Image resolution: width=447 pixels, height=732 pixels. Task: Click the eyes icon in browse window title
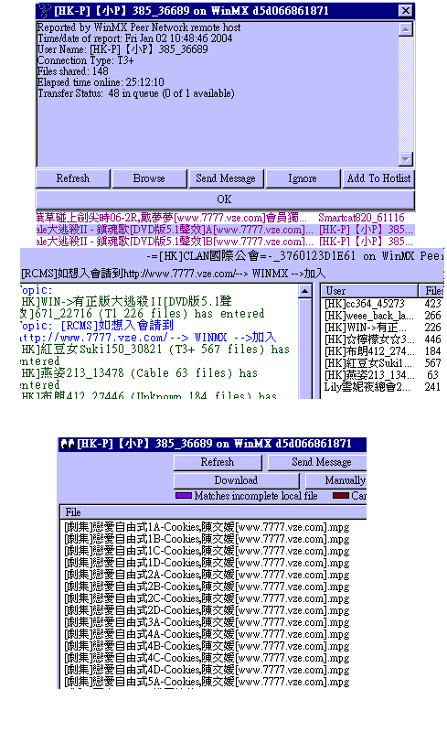coord(68,444)
